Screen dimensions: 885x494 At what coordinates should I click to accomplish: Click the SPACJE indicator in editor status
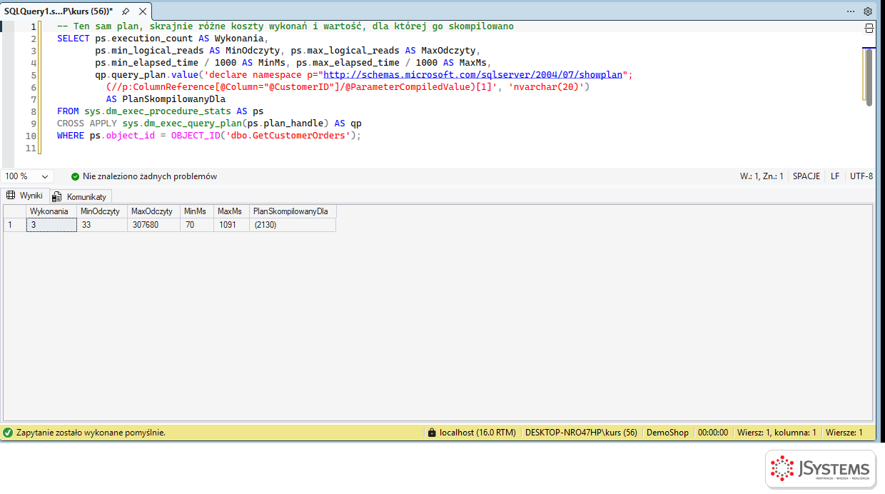(806, 176)
